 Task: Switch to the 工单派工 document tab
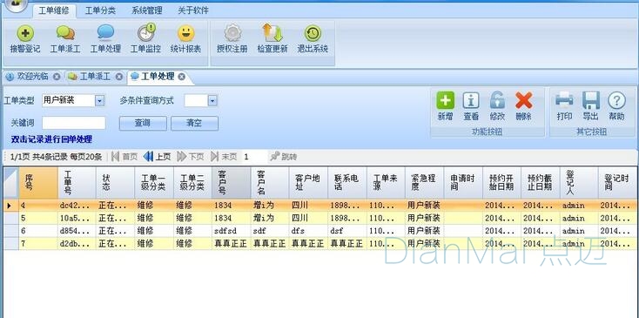(95, 77)
